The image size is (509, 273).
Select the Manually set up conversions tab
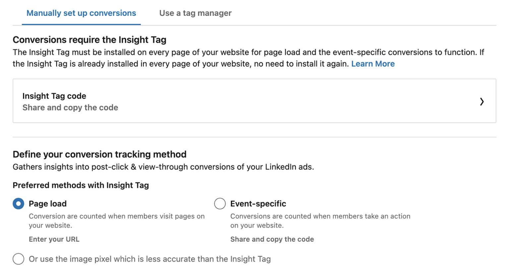coord(81,13)
